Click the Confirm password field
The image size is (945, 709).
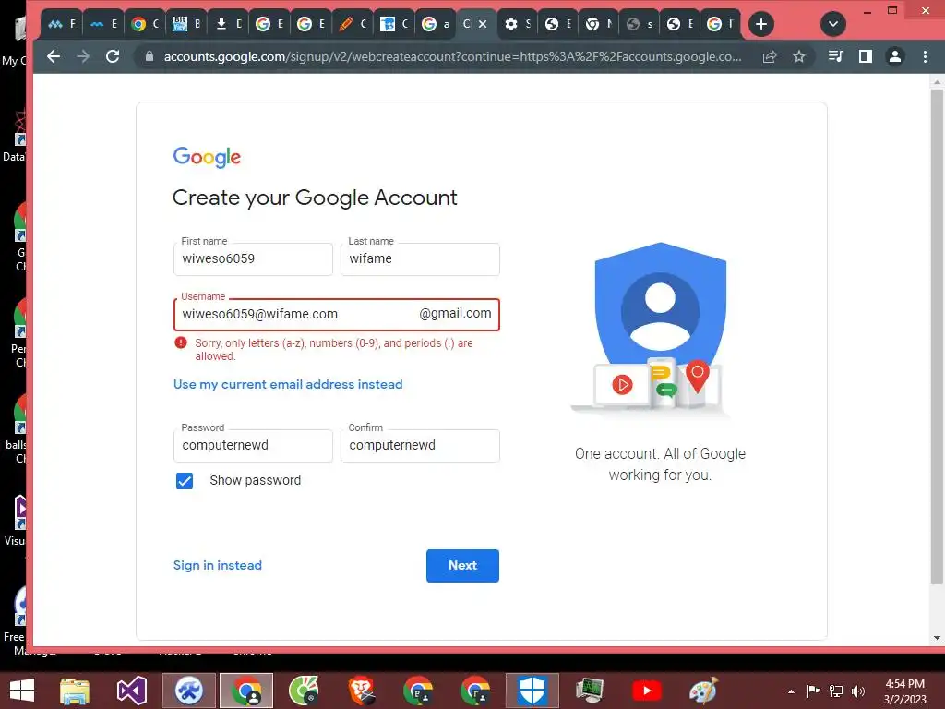(x=420, y=446)
